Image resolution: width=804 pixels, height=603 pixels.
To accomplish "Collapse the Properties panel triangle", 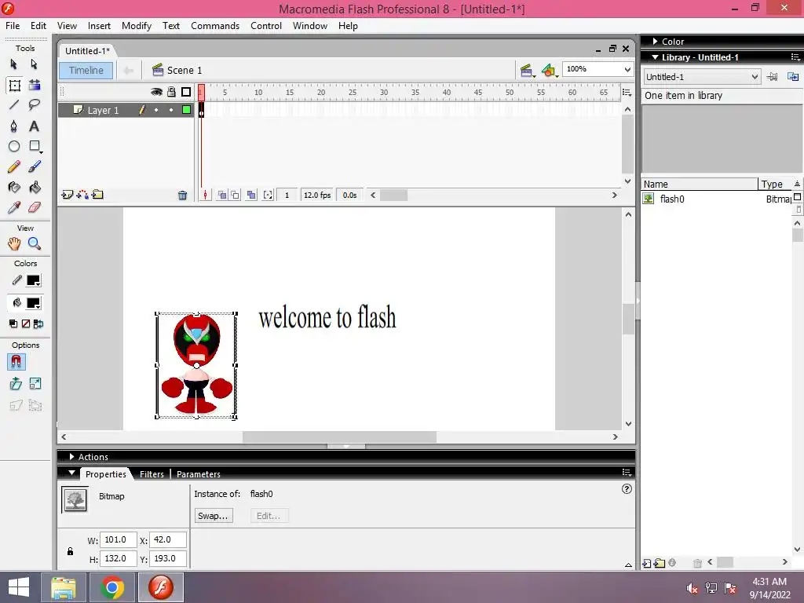I will point(71,473).
